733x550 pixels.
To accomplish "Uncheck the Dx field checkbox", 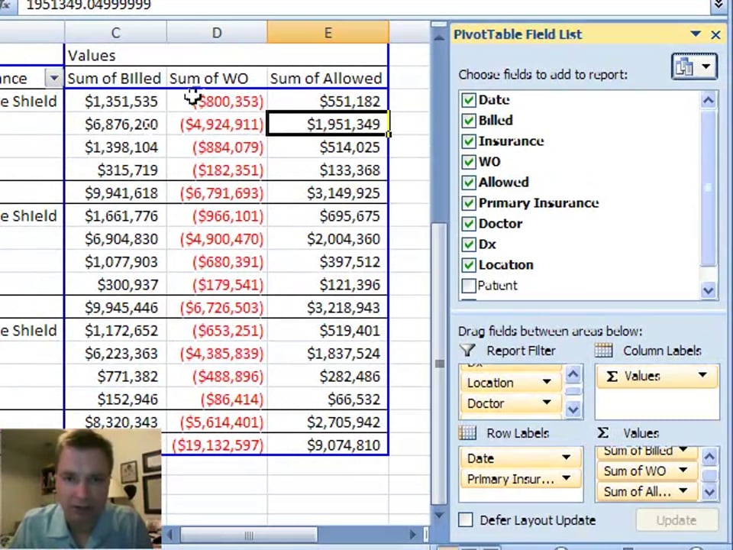I will tap(468, 244).
